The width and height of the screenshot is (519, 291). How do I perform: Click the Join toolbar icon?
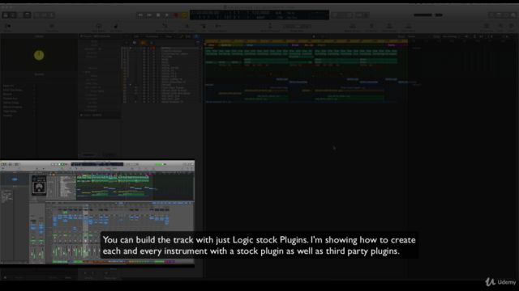pyautogui.click(x=203, y=26)
